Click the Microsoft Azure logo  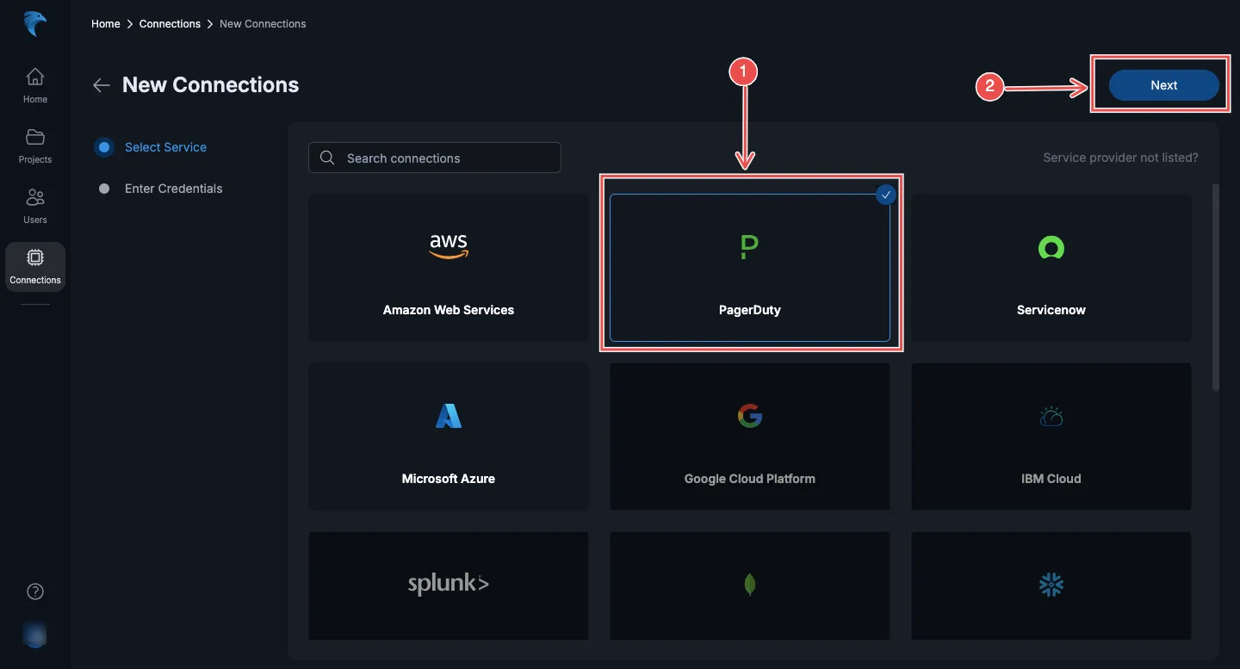pos(449,417)
